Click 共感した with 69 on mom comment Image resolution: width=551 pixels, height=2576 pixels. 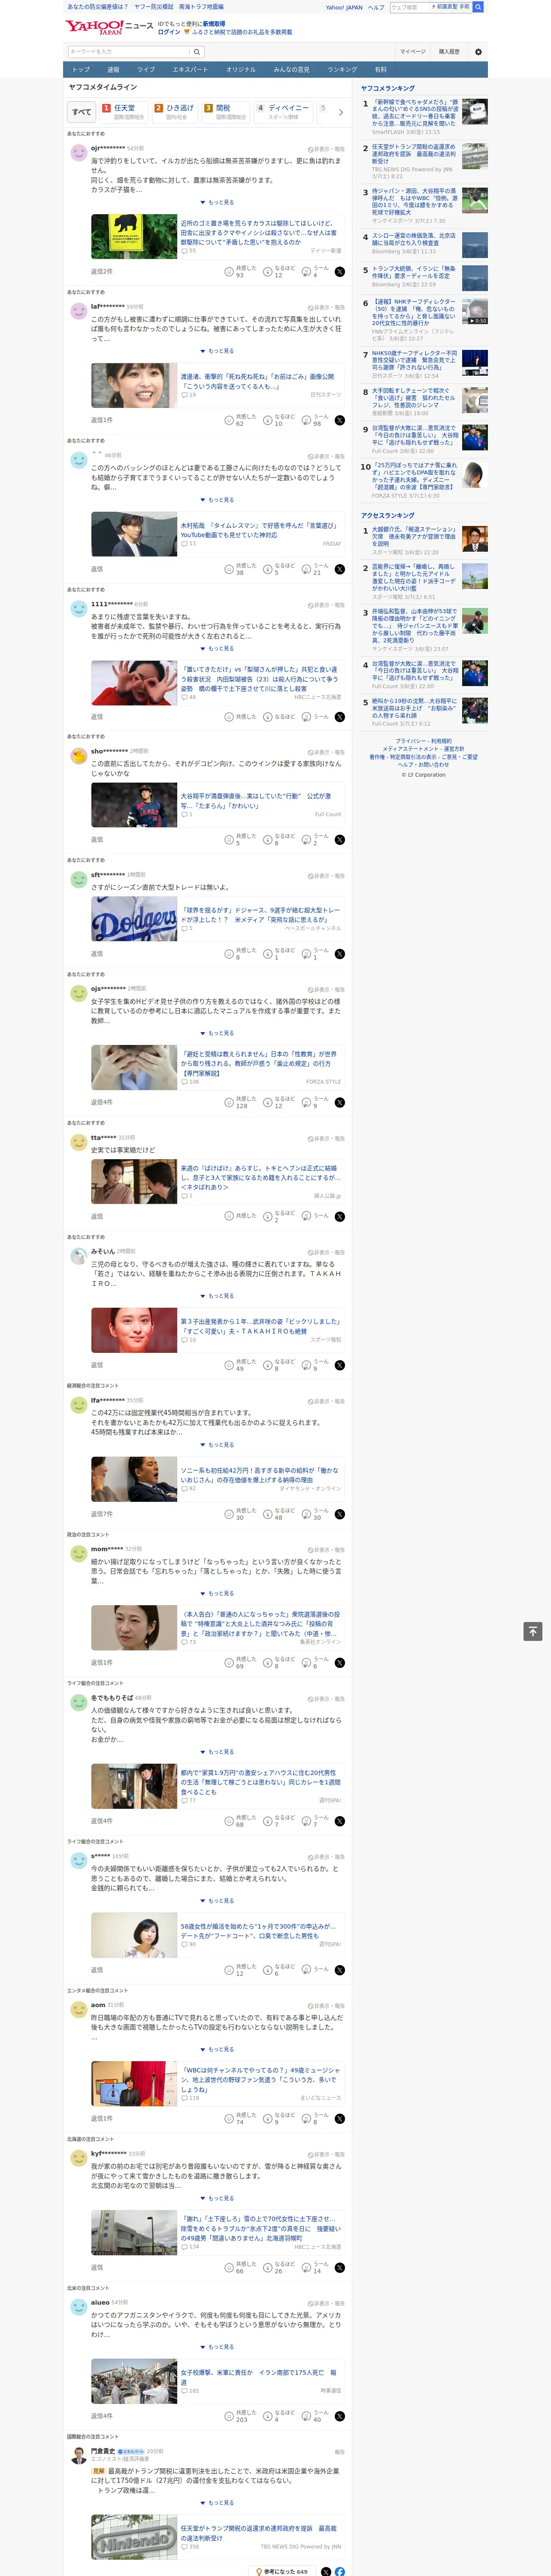(229, 1663)
